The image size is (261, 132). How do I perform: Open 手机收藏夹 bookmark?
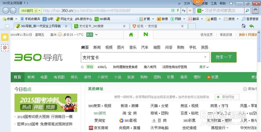click(30, 19)
